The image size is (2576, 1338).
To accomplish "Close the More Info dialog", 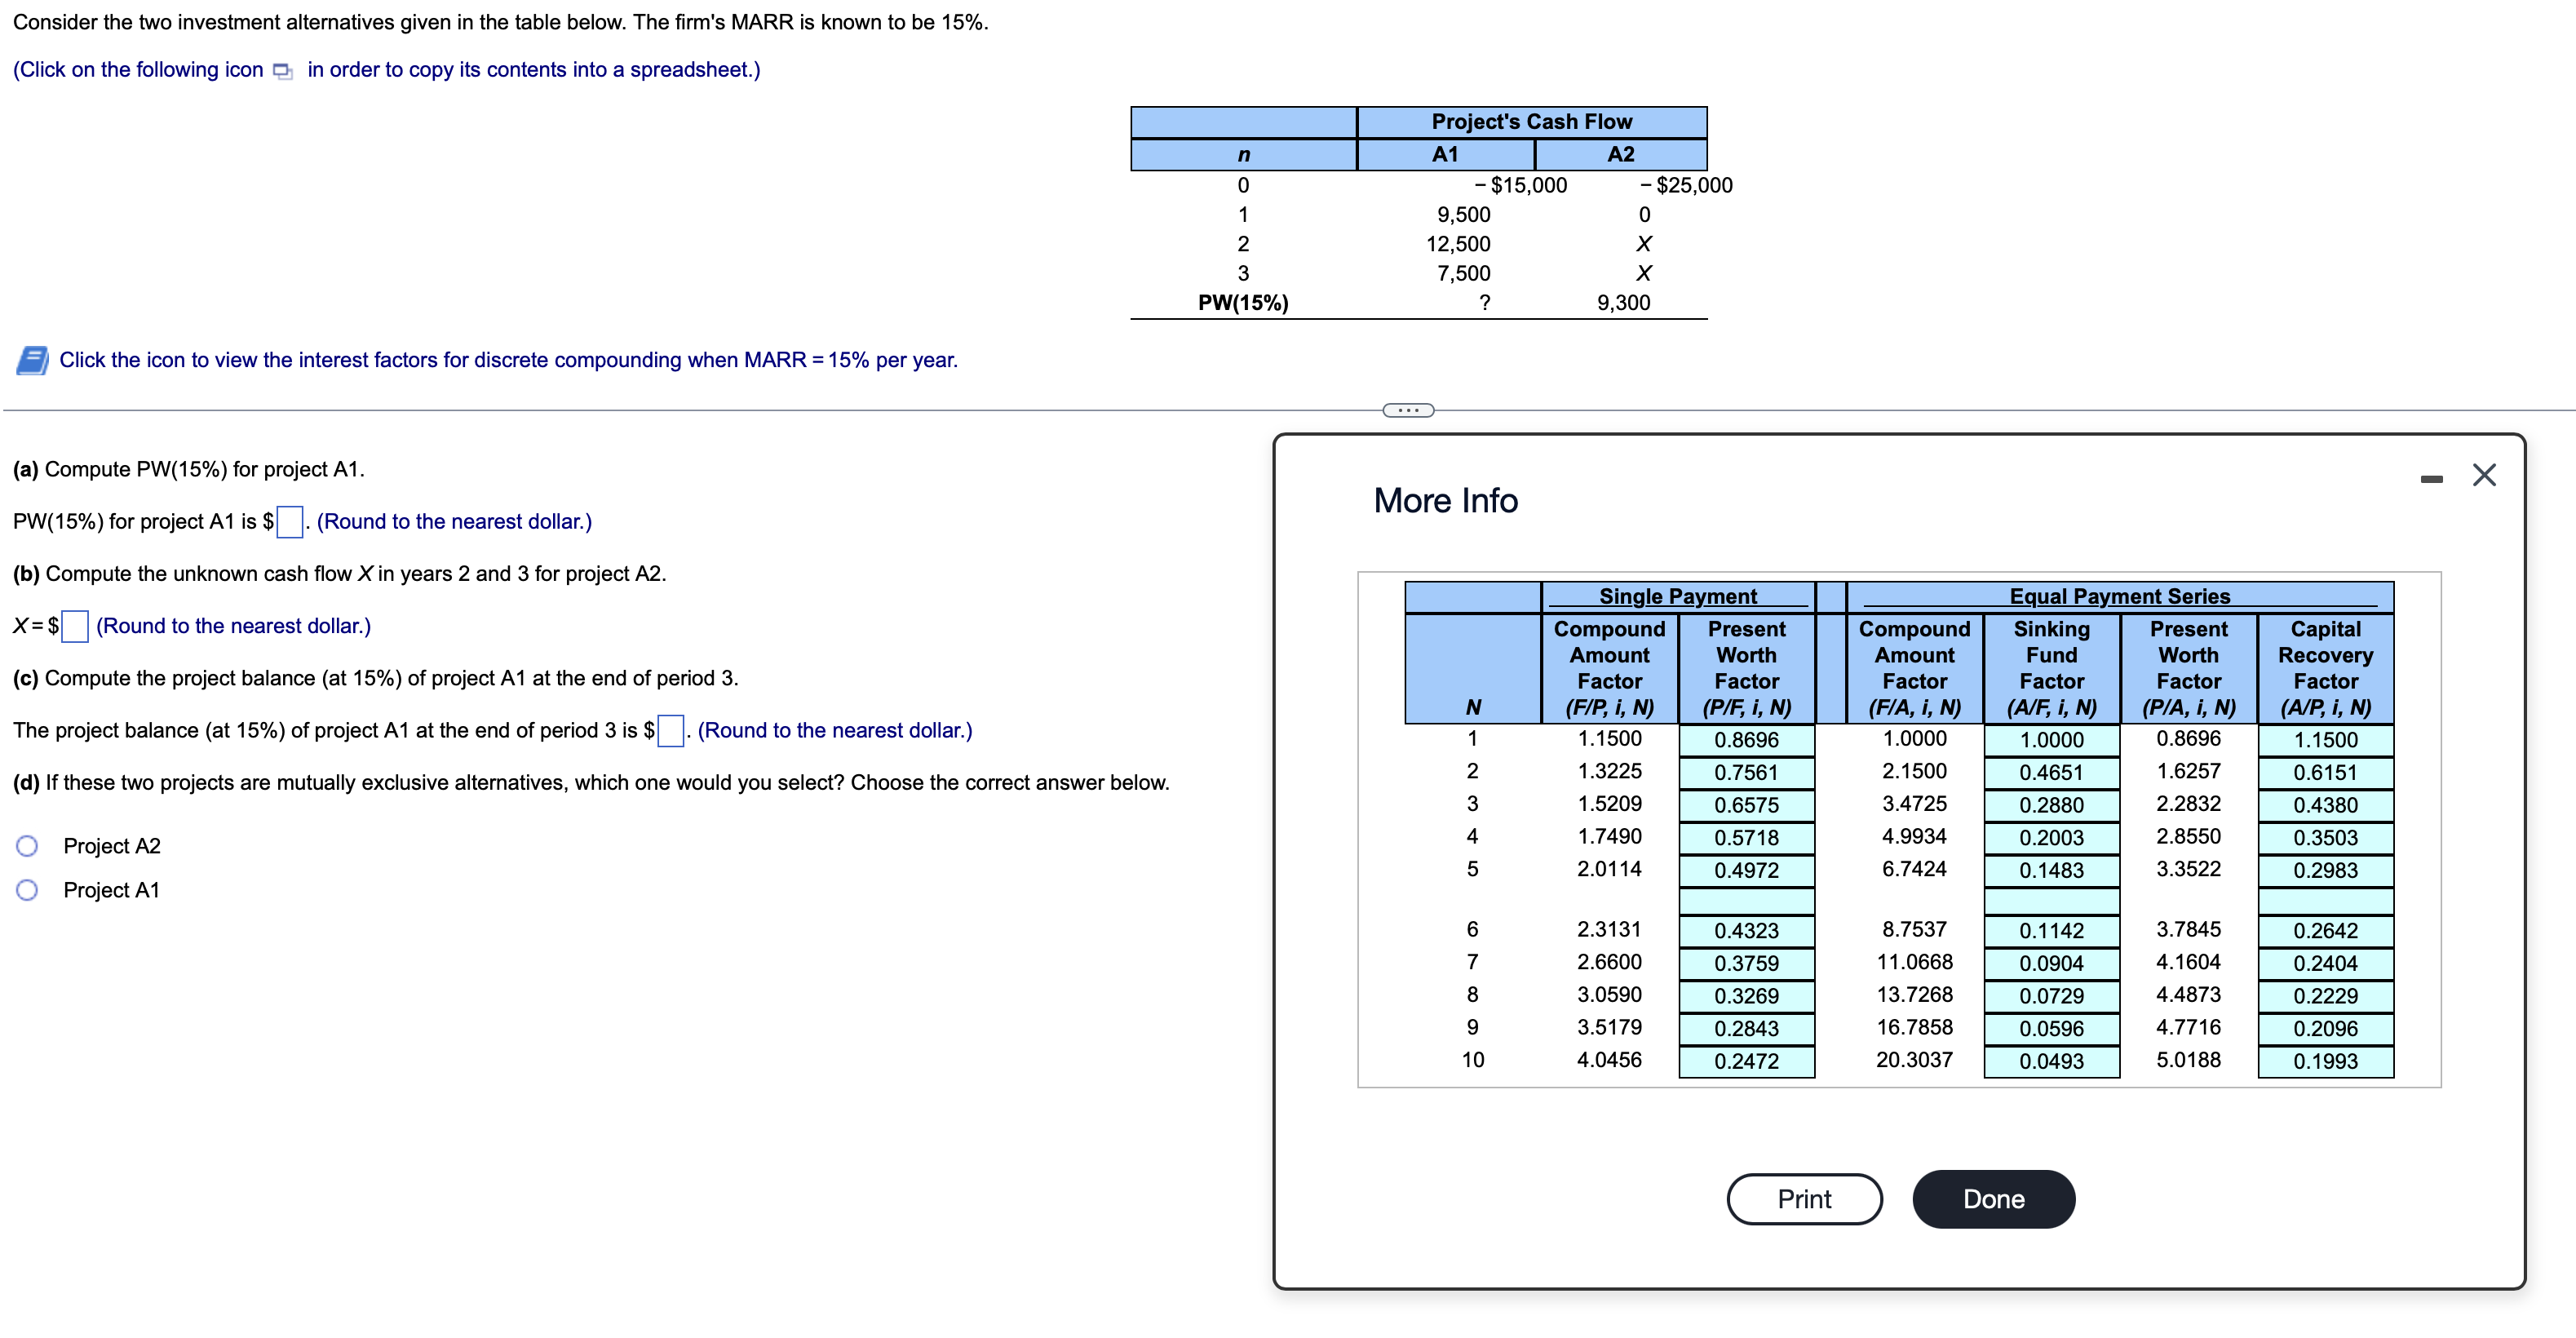I will click(x=2484, y=475).
